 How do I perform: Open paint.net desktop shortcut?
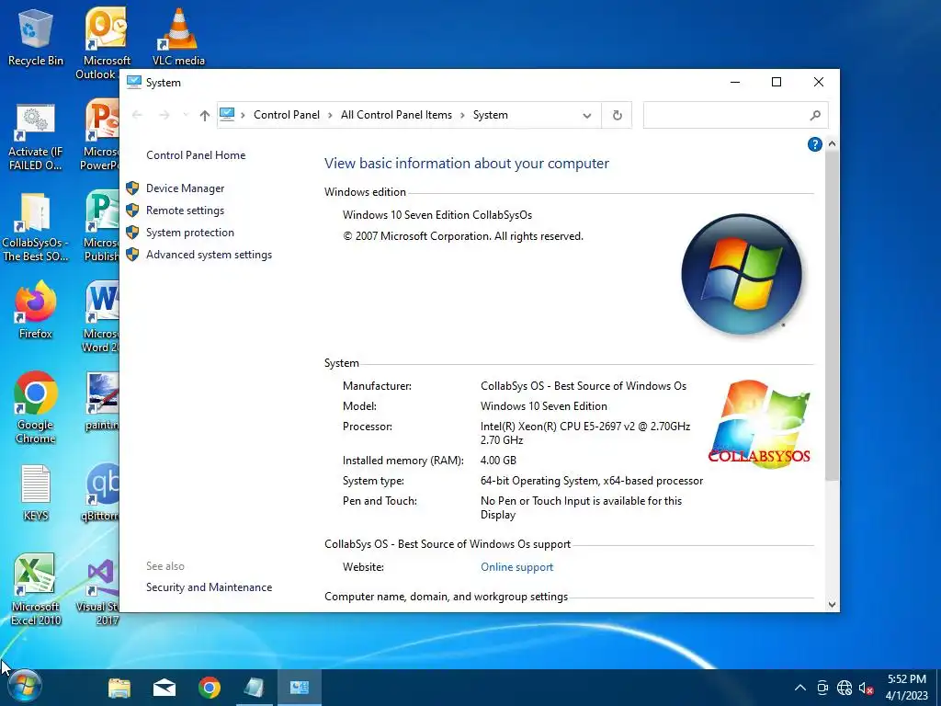pos(102,401)
